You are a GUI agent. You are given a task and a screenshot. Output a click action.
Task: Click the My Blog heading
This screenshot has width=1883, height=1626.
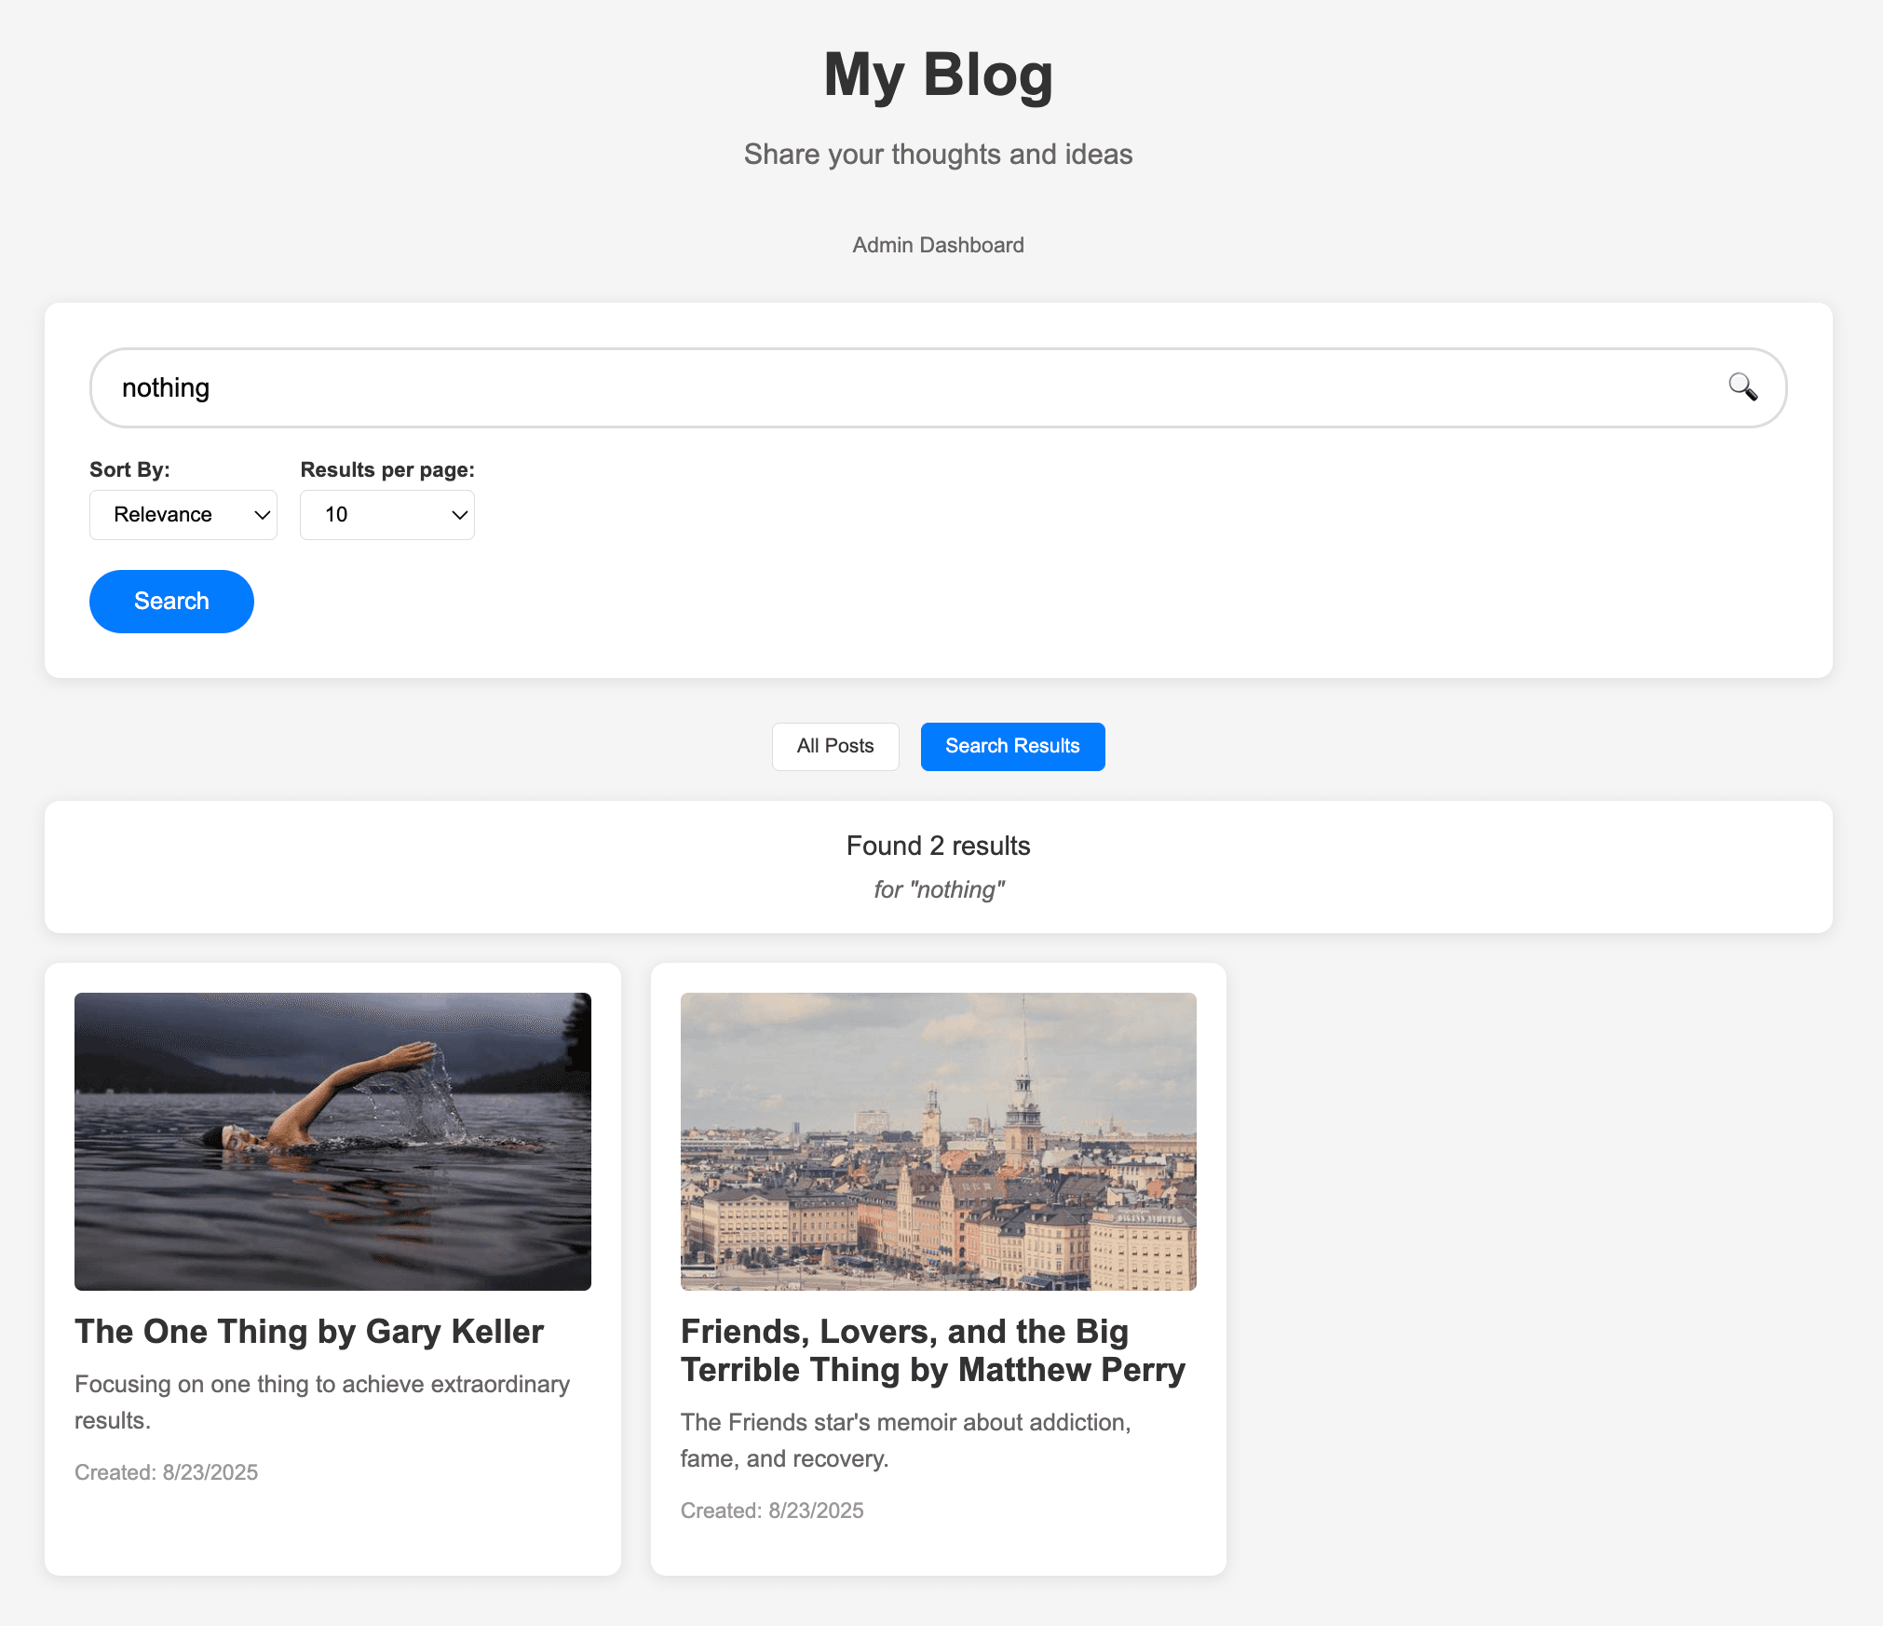pos(938,75)
